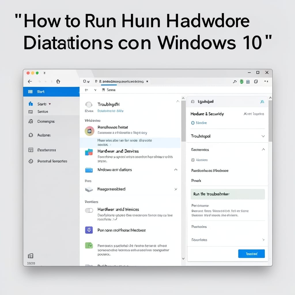The height and width of the screenshot is (295, 295).
Task: Collapse the Mrdowoacni dartions section chevron
Action: (x=176, y=170)
